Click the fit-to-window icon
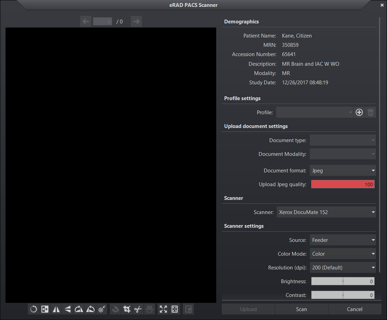Image resolution: width=387 pixels, height=320 pixels. click(x=175, y=309)
